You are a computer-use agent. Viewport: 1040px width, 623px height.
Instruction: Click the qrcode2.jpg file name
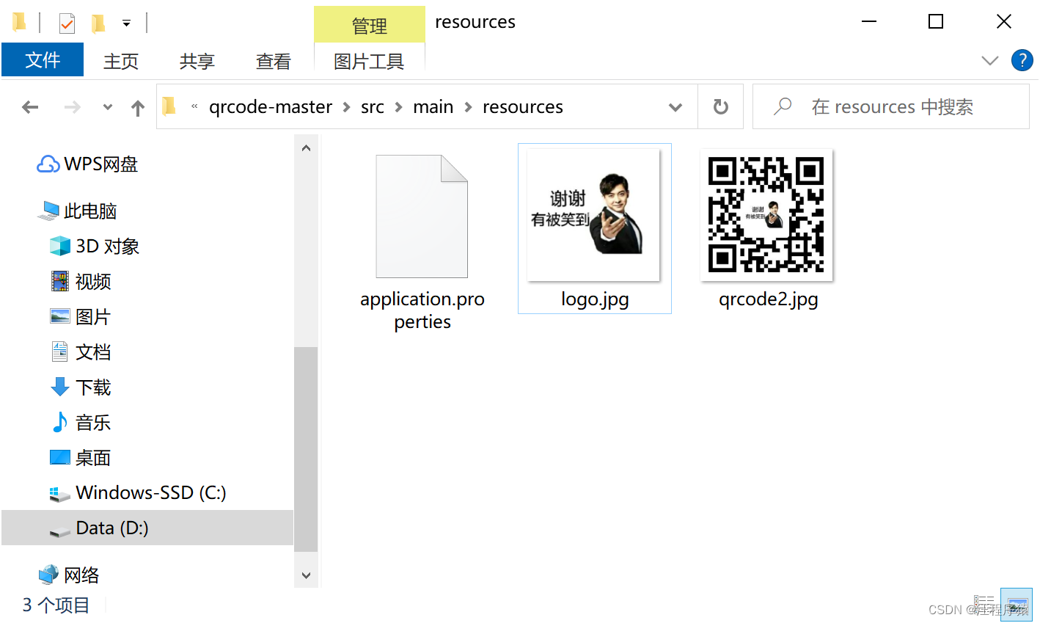click(769, 299)
